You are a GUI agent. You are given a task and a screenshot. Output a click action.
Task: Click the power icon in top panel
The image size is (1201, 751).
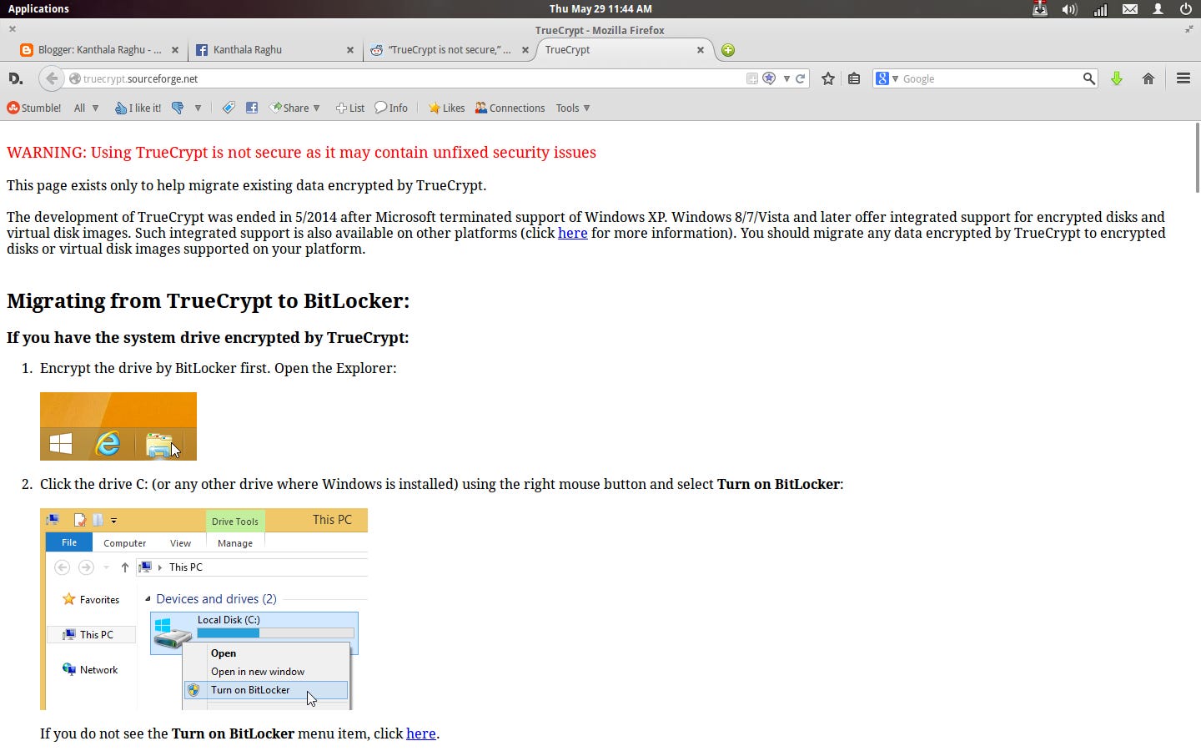[x=1185, y=9]
